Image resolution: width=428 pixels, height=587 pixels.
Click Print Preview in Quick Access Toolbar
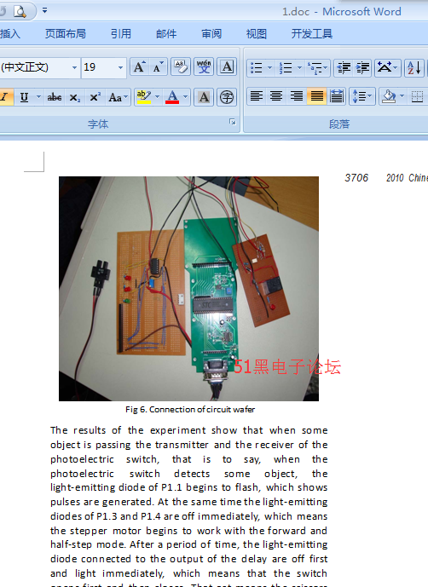pos(20,11)
